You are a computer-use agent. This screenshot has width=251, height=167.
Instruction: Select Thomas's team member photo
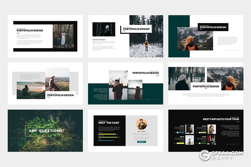211,140
